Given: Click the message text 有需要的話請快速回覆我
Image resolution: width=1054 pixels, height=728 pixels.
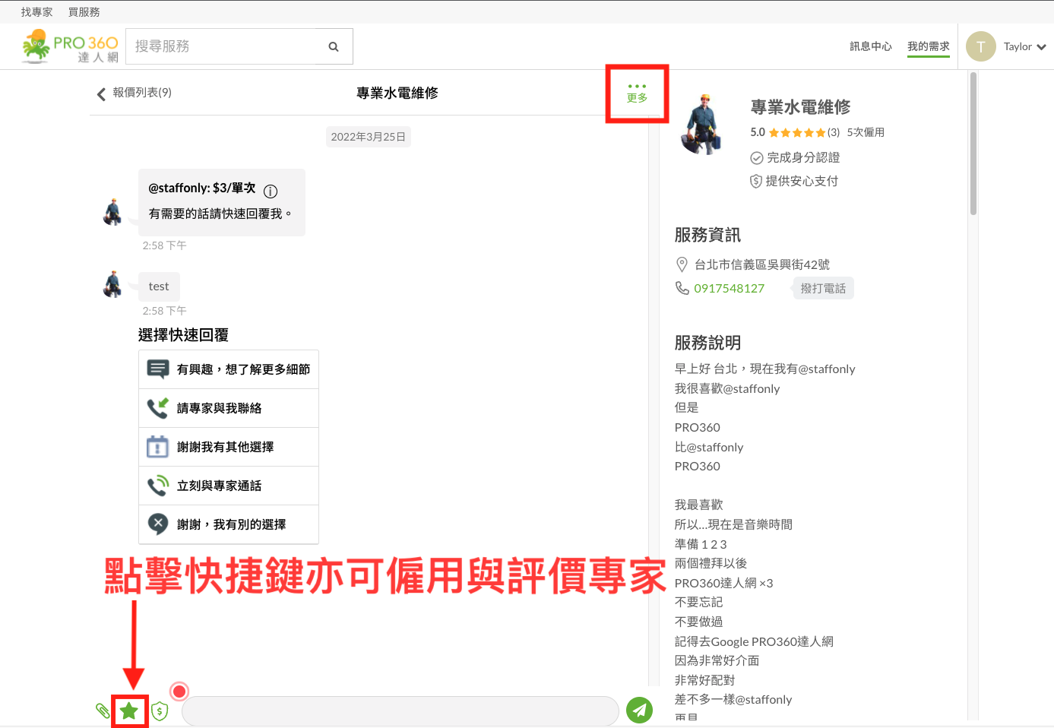Looking at the screenshot, I should pos(220,214).
